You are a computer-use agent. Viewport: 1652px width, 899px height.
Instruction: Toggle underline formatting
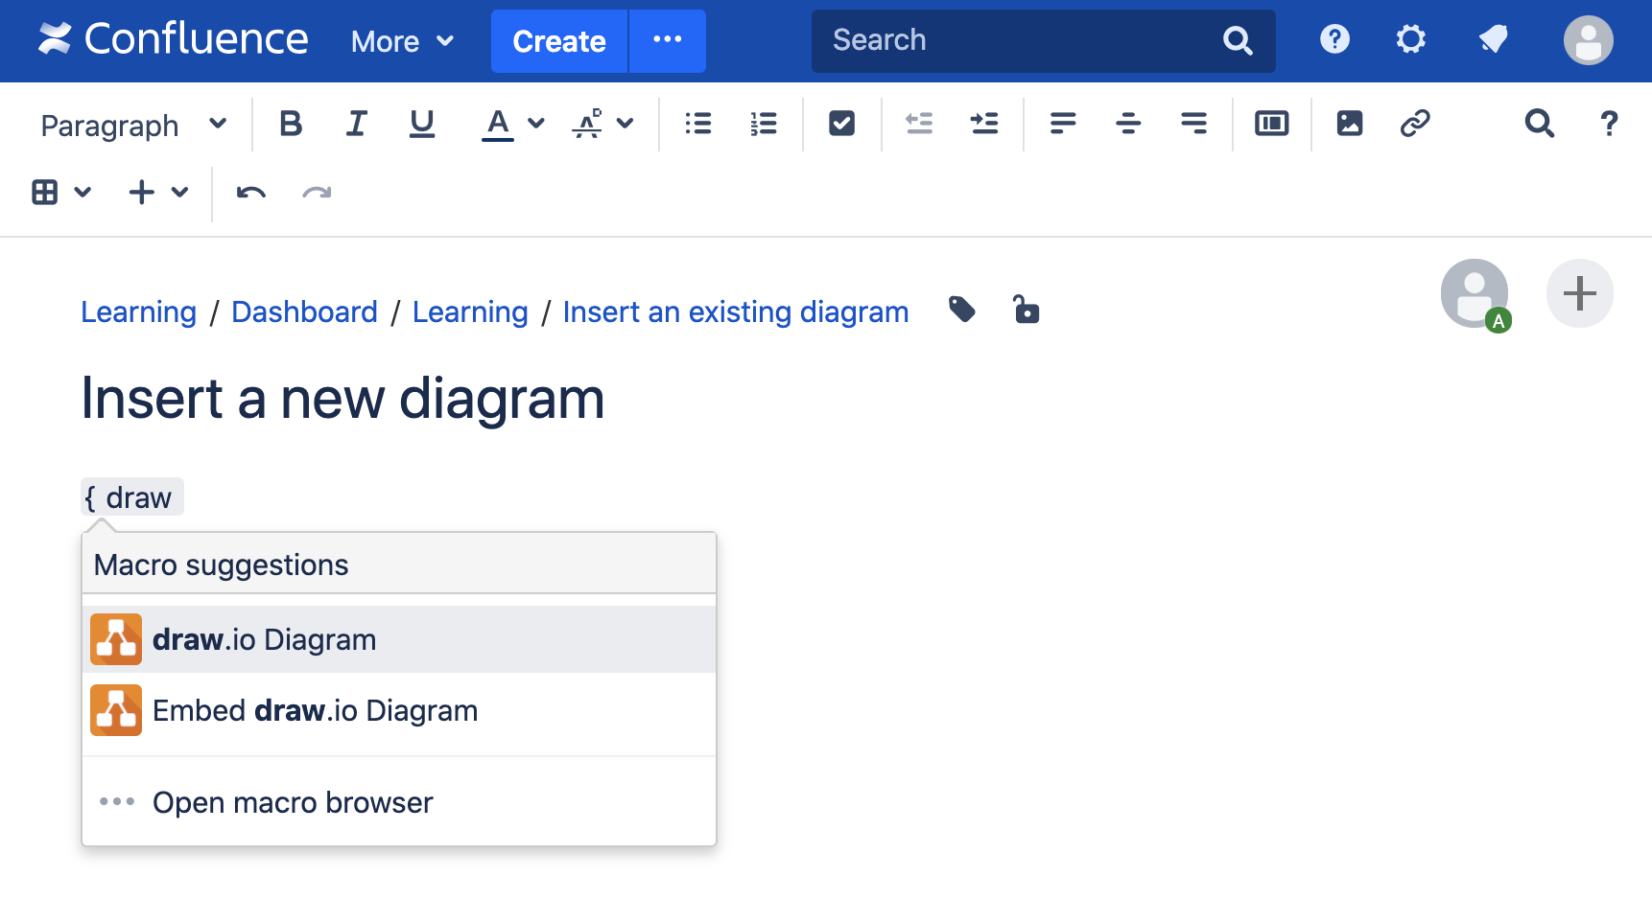(x=421, y=124)
